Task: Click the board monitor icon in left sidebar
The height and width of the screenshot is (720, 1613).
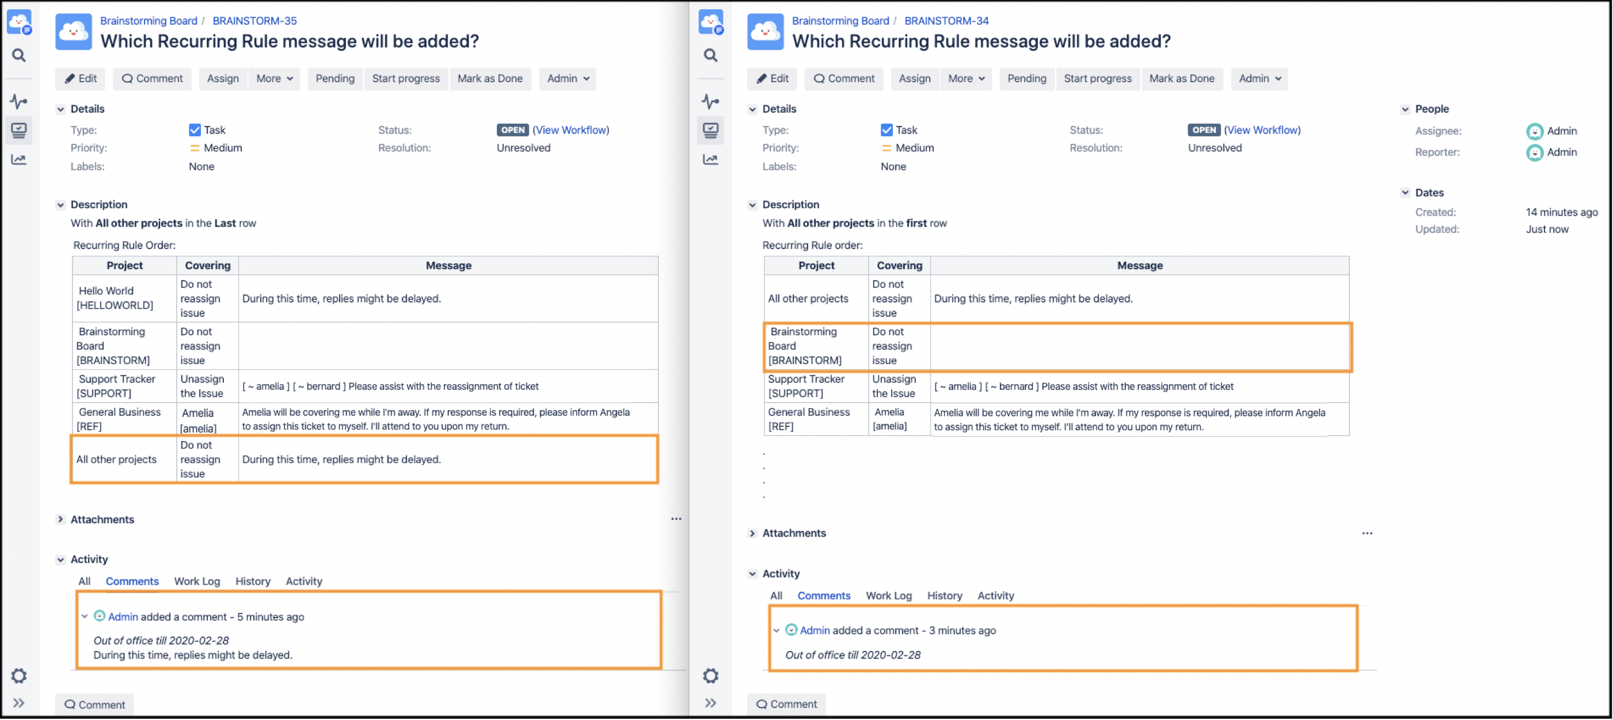Action: [x=19, y=130]
